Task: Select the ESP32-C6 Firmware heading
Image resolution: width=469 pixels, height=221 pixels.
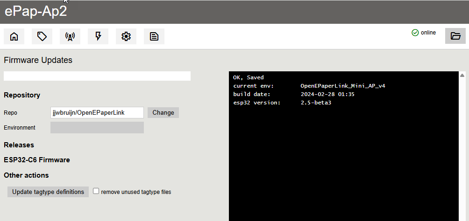Action: point(37,160)
